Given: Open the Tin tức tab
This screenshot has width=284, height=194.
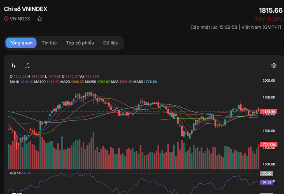Looking at the screenshot, I should [x=49, y=43].
